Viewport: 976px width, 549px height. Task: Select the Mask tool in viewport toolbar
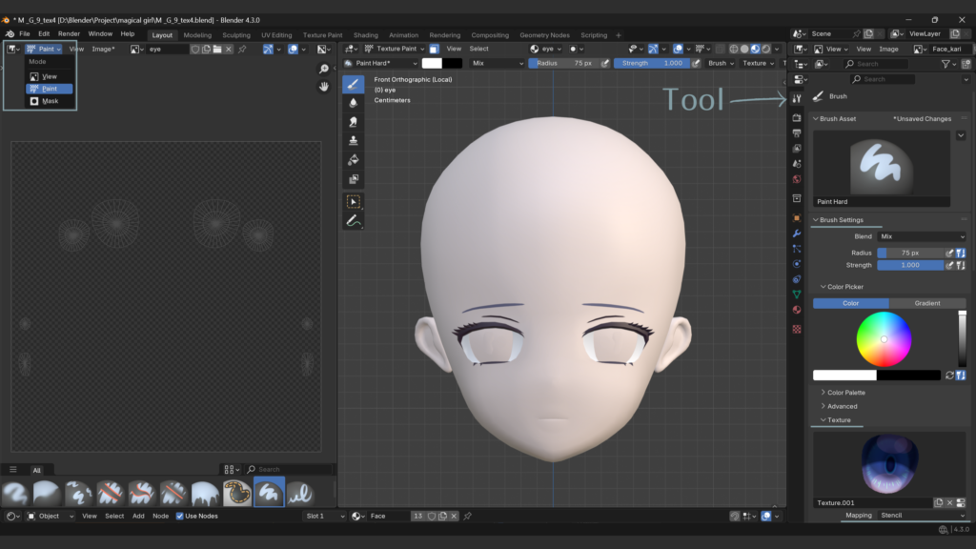[353, 179]
